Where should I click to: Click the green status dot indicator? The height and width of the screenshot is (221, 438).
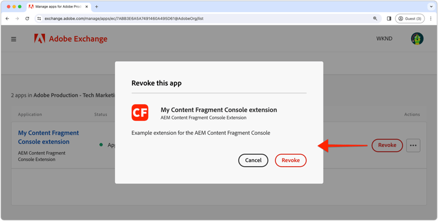click(101, 145)
